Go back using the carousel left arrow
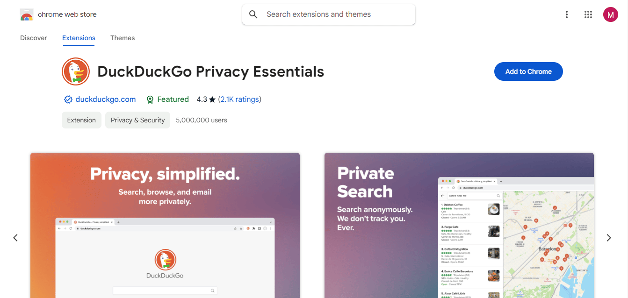 [x=15, y=237]
